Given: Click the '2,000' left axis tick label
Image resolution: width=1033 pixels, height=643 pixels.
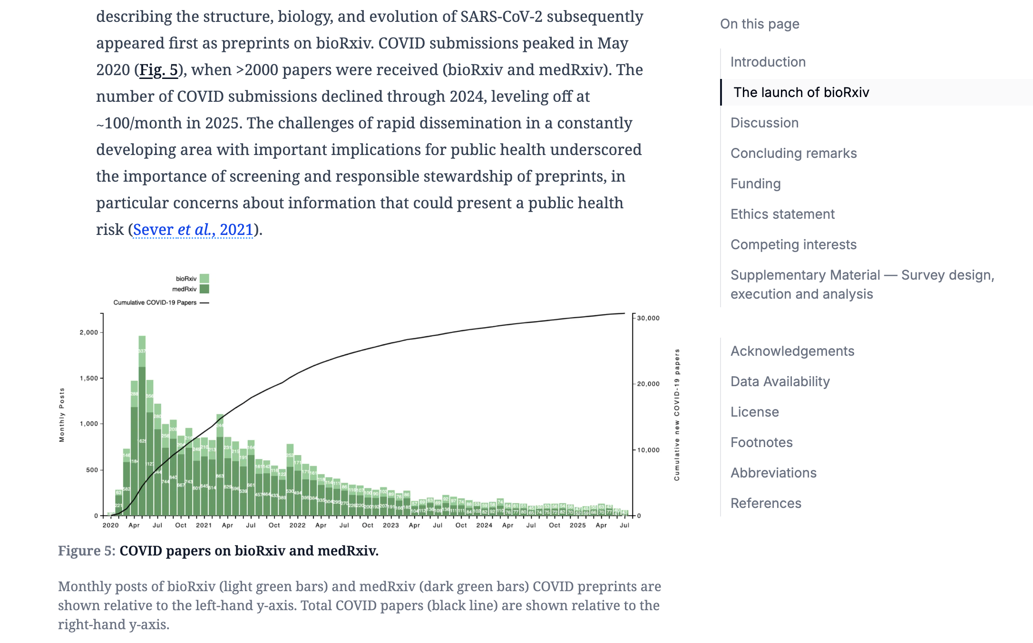Looking at the screenshot, I should point(89,332).
